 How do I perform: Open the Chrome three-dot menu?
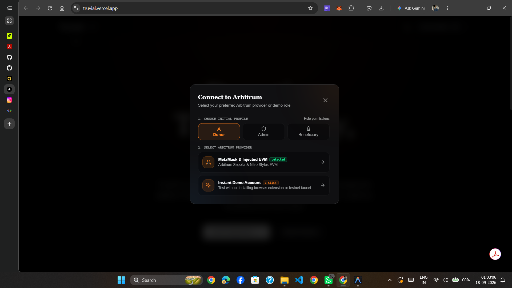coord(447,8)
